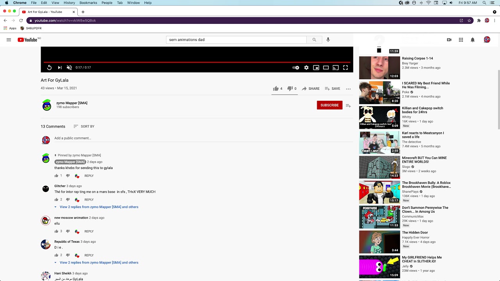Open the account avatar menu in YouTube header
This screenshot has width=500, height=281.
pyautogui.click(x=487, y=40)
